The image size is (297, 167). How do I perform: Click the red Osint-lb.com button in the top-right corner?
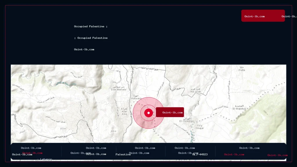coord(263,16)
